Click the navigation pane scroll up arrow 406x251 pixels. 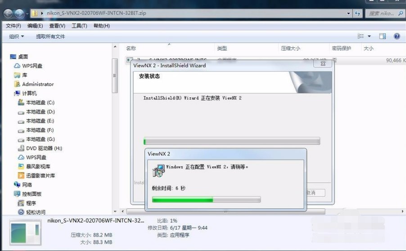[x=115, y=47]
